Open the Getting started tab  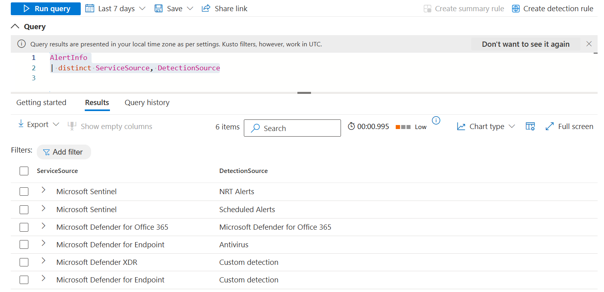click(41, 103)
